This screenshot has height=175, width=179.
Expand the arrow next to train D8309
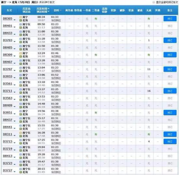point(14,56)
